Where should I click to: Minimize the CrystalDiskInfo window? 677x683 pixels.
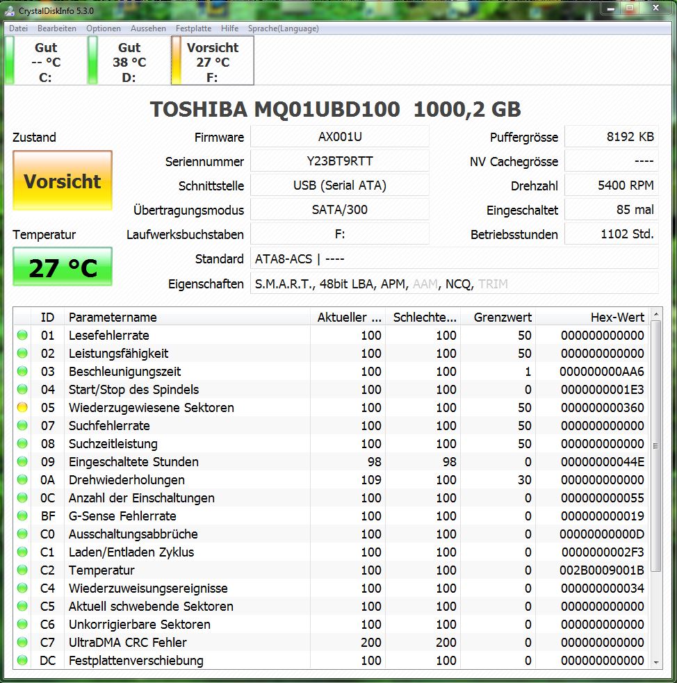(x=611, y=9)
